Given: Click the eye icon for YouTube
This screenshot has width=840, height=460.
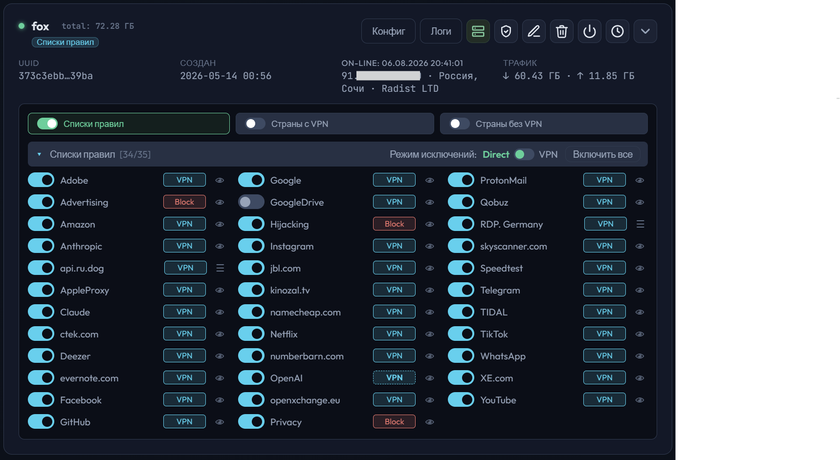Looking at the screenshot, I should click(640, 400).
